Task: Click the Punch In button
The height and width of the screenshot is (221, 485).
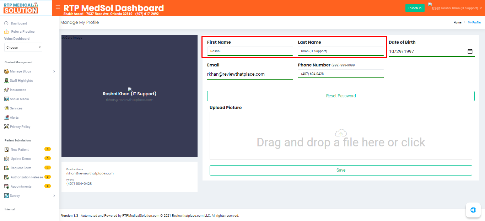Action: [415, 8]
